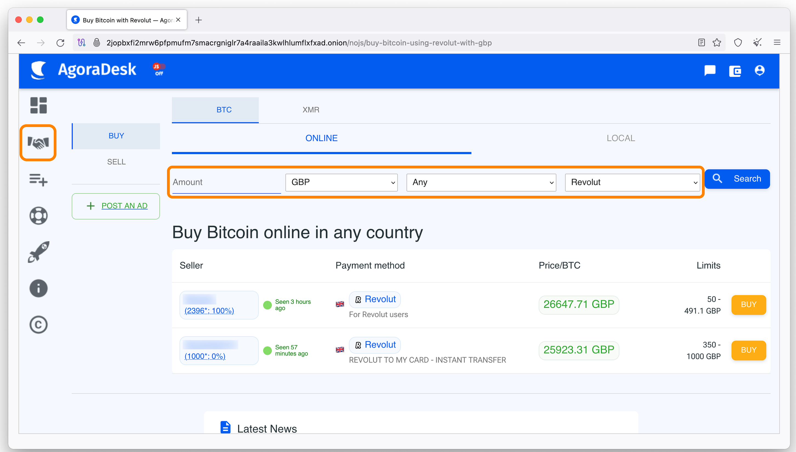Click the onion site security icon
This screenshot has height=452, width=796.
click(x=97, y=42)
